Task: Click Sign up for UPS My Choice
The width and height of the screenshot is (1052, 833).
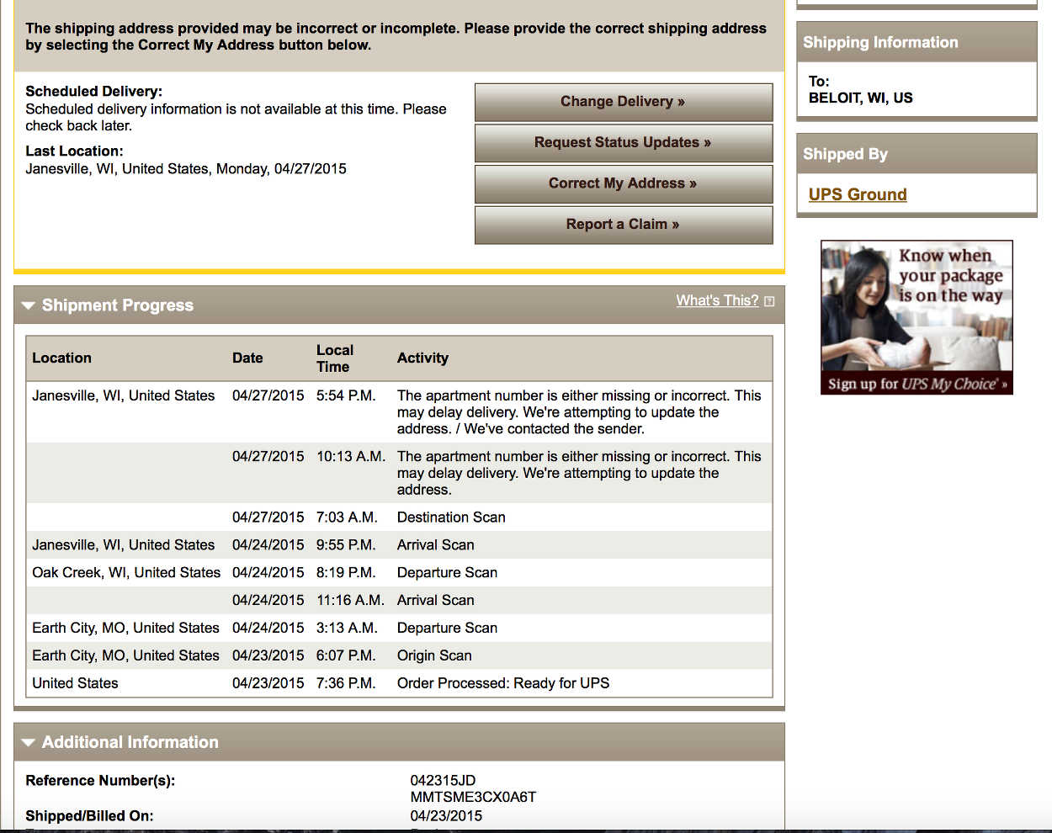Action: click(x=917, y=384)
